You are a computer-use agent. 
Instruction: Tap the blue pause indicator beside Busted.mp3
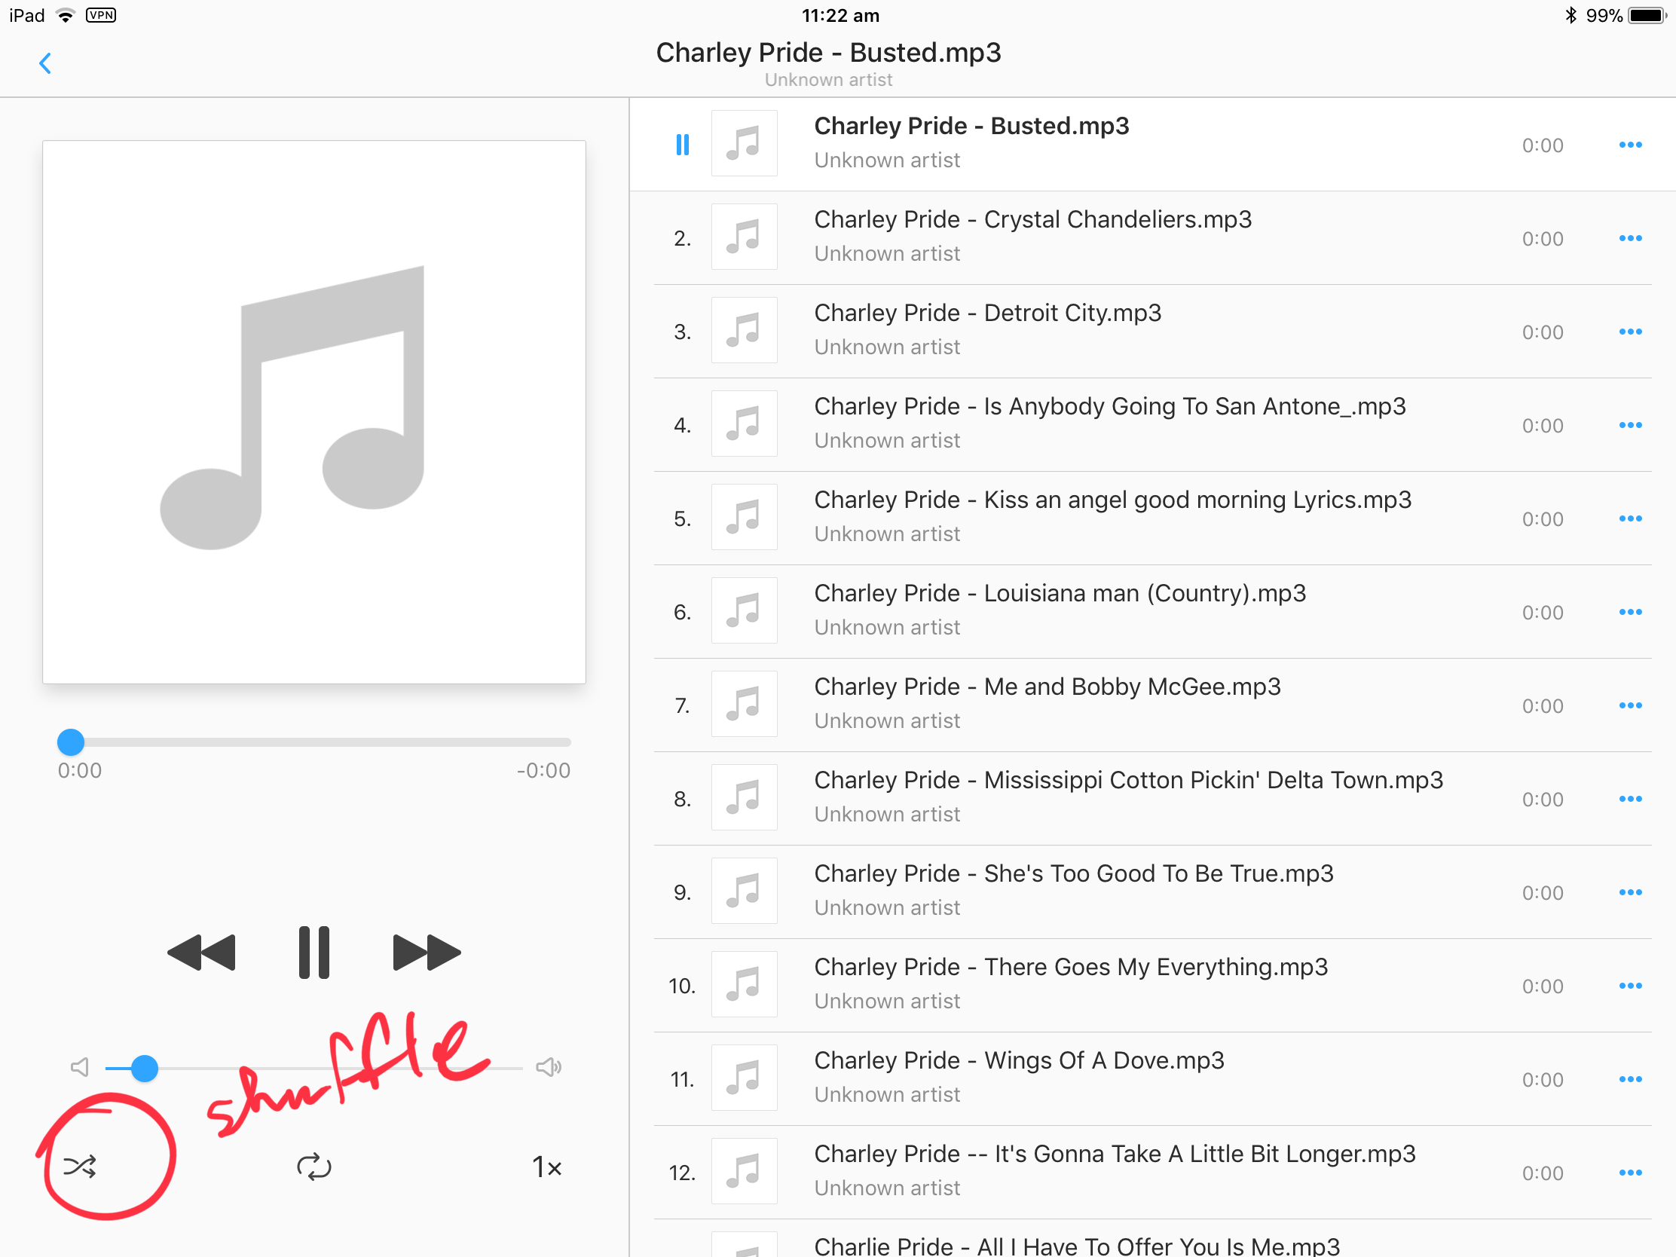click(x=683, y=145)
